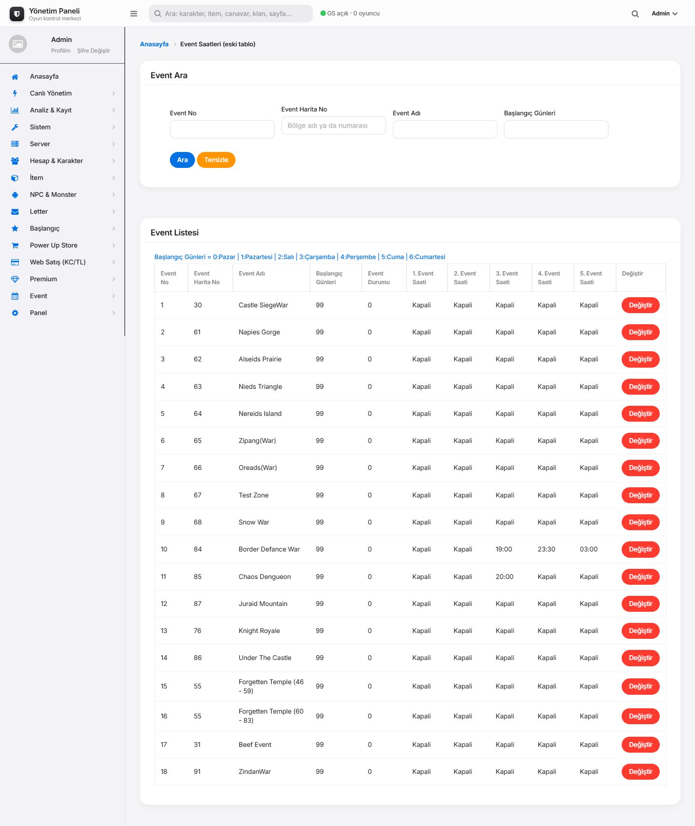Image resolution: width=695 pixels, height=826 pixels.
Task: Click the Anasayfa home icon in sidebar
Action: (15, 77)
